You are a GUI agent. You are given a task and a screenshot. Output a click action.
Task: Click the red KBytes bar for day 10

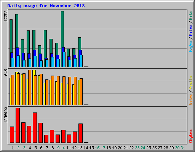(x=63, y=136)
